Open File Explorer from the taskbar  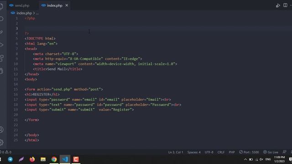pyautogui.click(x=43, y=159)
